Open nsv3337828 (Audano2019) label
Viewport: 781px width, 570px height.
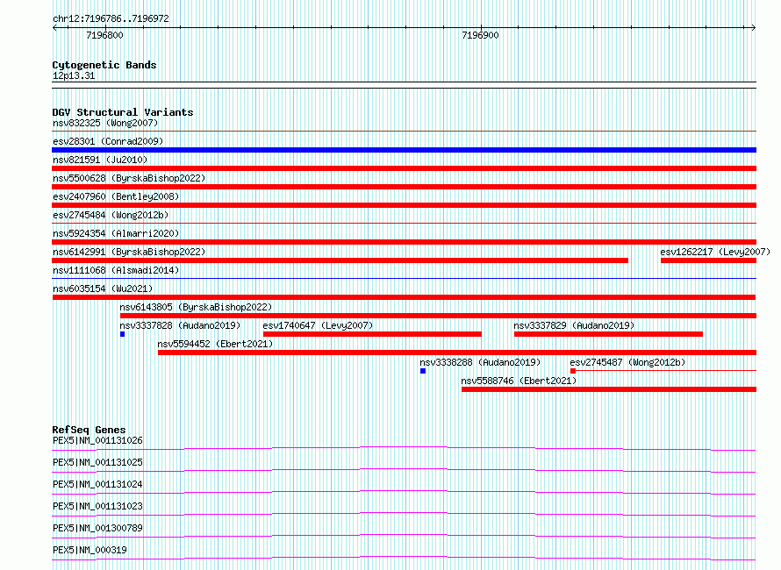(180, 325)
